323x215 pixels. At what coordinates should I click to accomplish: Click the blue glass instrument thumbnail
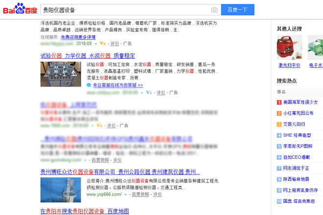click(61, 190)
